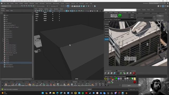Click the viewport Exposure icon
This screenshot has width=169, height=95.
[x=97, y=11]
